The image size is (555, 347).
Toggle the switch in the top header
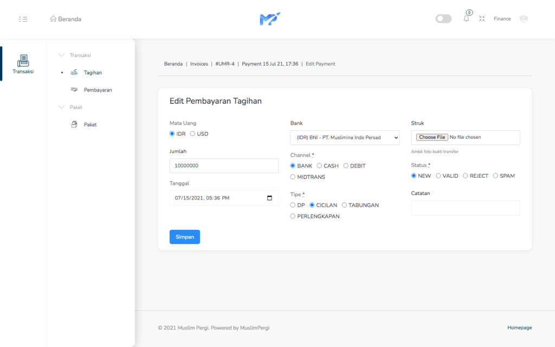[443, 19]
